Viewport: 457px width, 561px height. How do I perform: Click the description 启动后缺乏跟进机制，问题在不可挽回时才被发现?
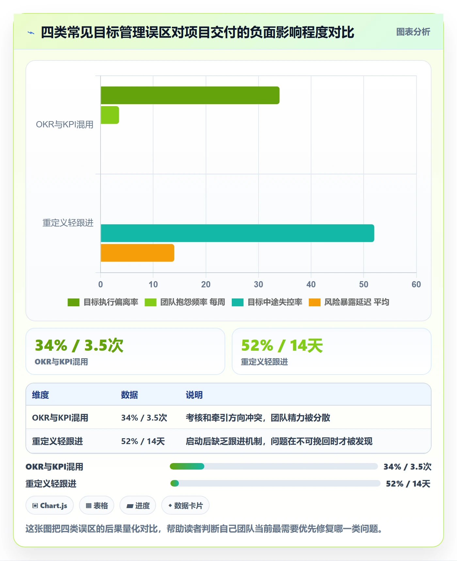point(279,441)
